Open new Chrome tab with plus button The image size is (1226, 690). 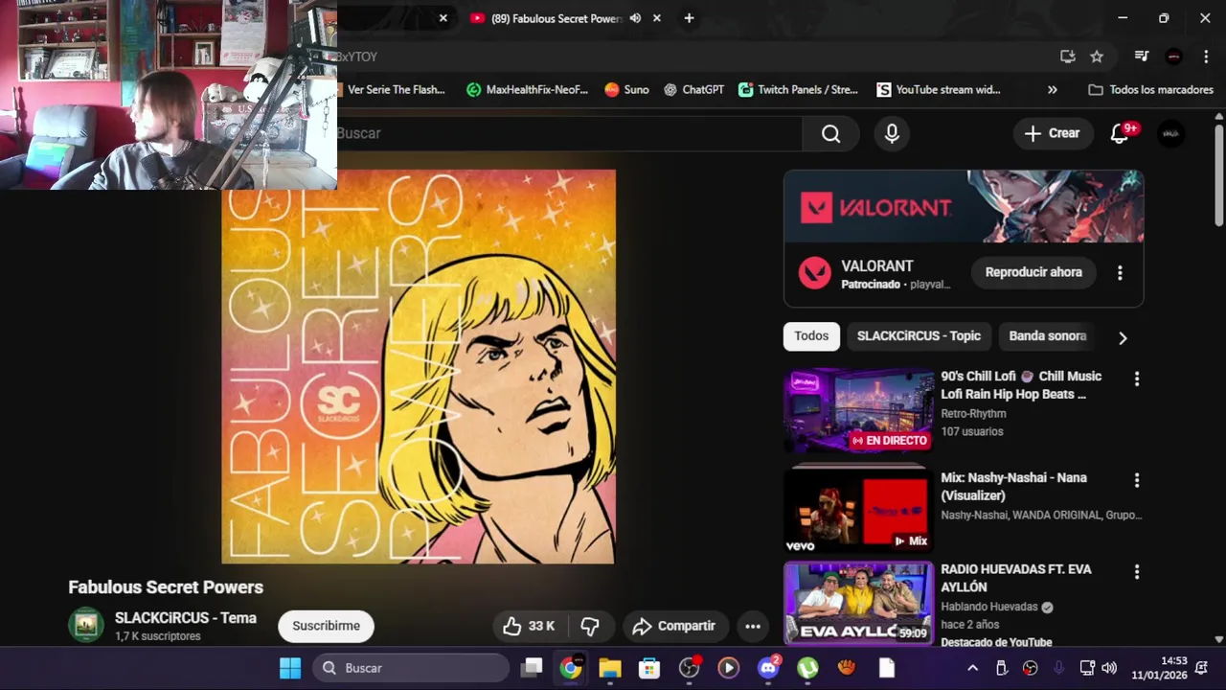tap(689, 18)
